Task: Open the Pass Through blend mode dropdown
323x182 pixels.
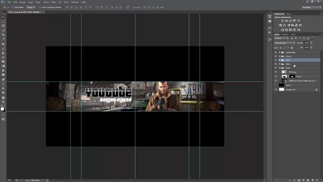Action: pos(285,43)
